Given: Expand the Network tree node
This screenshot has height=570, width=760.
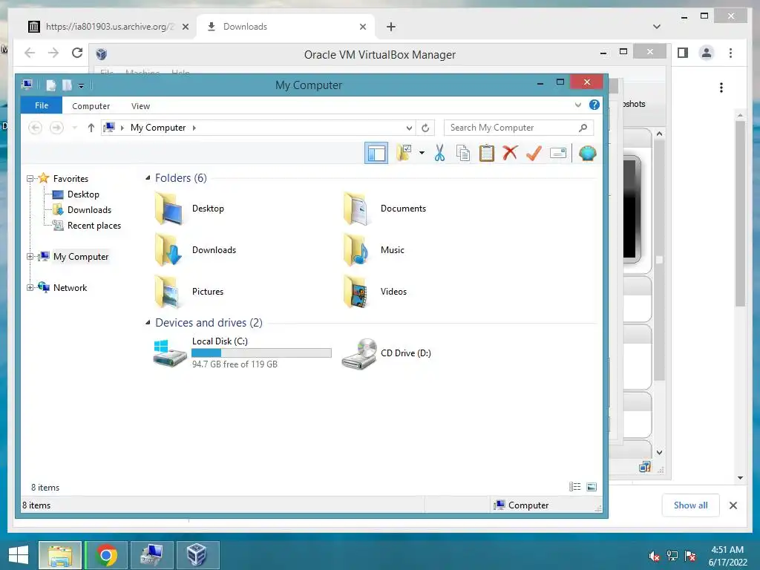Looking at the screenshot, I should (x=30, y=287).
